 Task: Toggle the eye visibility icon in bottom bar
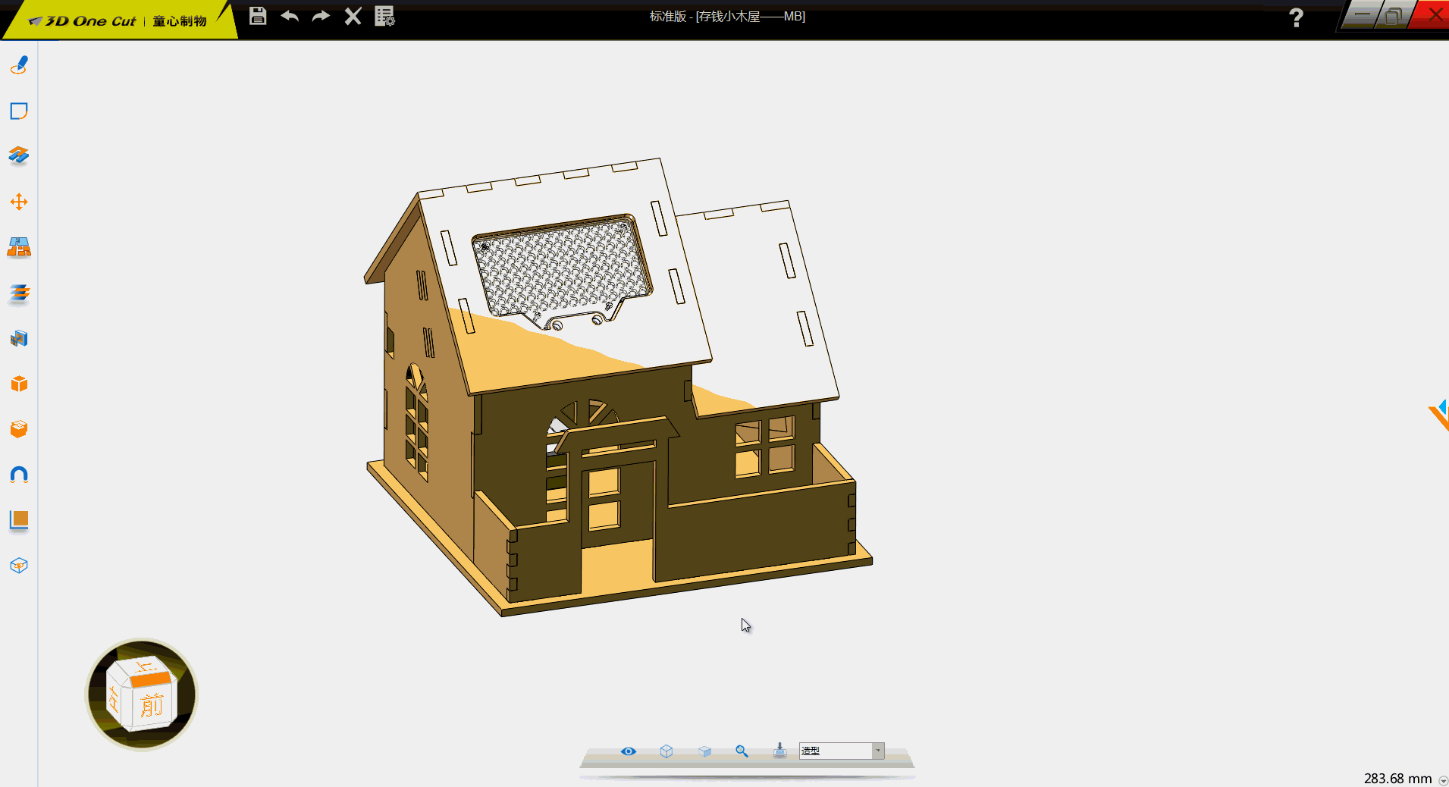click(628, 751)
